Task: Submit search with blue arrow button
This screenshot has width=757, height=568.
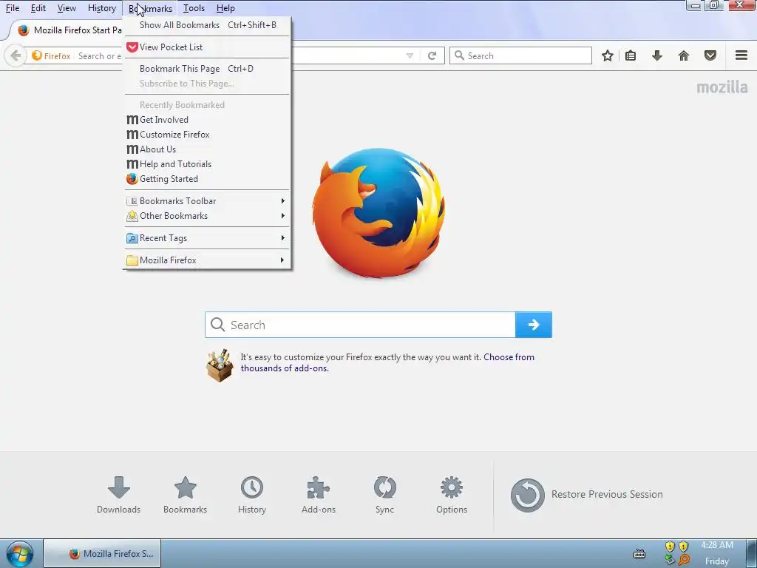Action: point(534,325)
